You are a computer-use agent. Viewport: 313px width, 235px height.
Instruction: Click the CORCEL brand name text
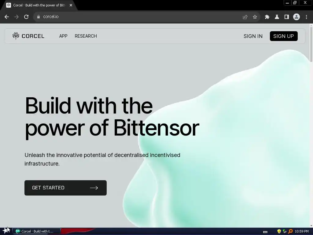[x=33, y=36]
